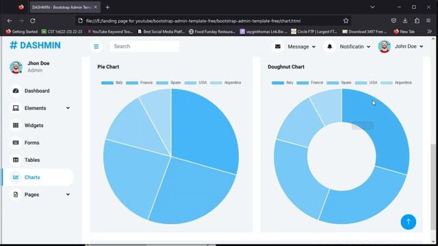Close the DASHMIN browser tab

click(x=96, y=8)
